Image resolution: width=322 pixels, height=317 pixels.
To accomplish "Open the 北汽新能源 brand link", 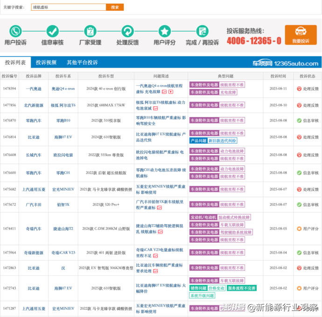I will [x=34, y=105].
